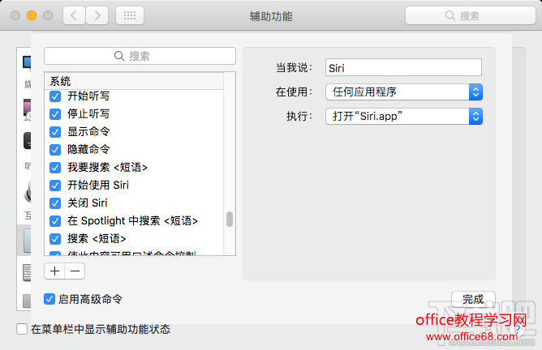Image resolution: width=542 pixels, height=350 pixels.
Task: Show all preferences via grid button
Action: click(x=131, y=15)
